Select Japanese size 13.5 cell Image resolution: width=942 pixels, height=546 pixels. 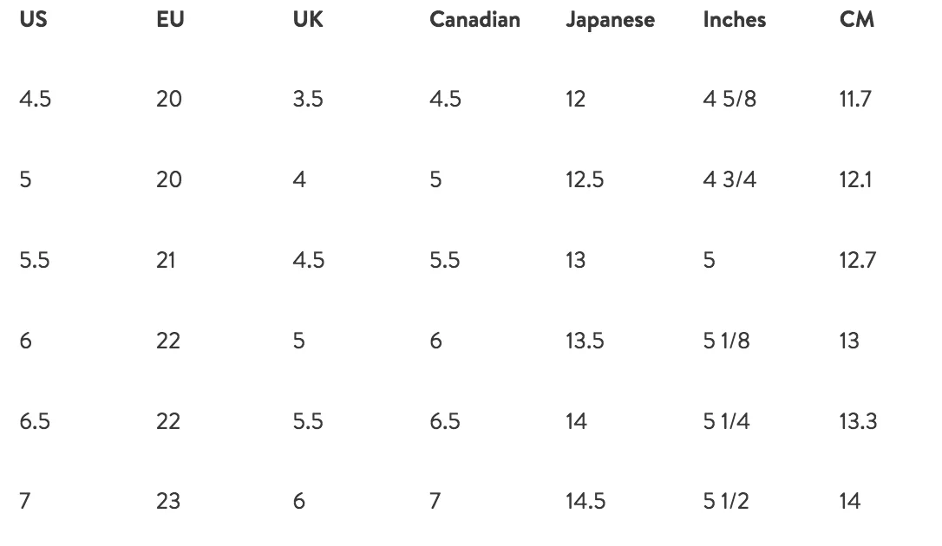click(585, 341)
